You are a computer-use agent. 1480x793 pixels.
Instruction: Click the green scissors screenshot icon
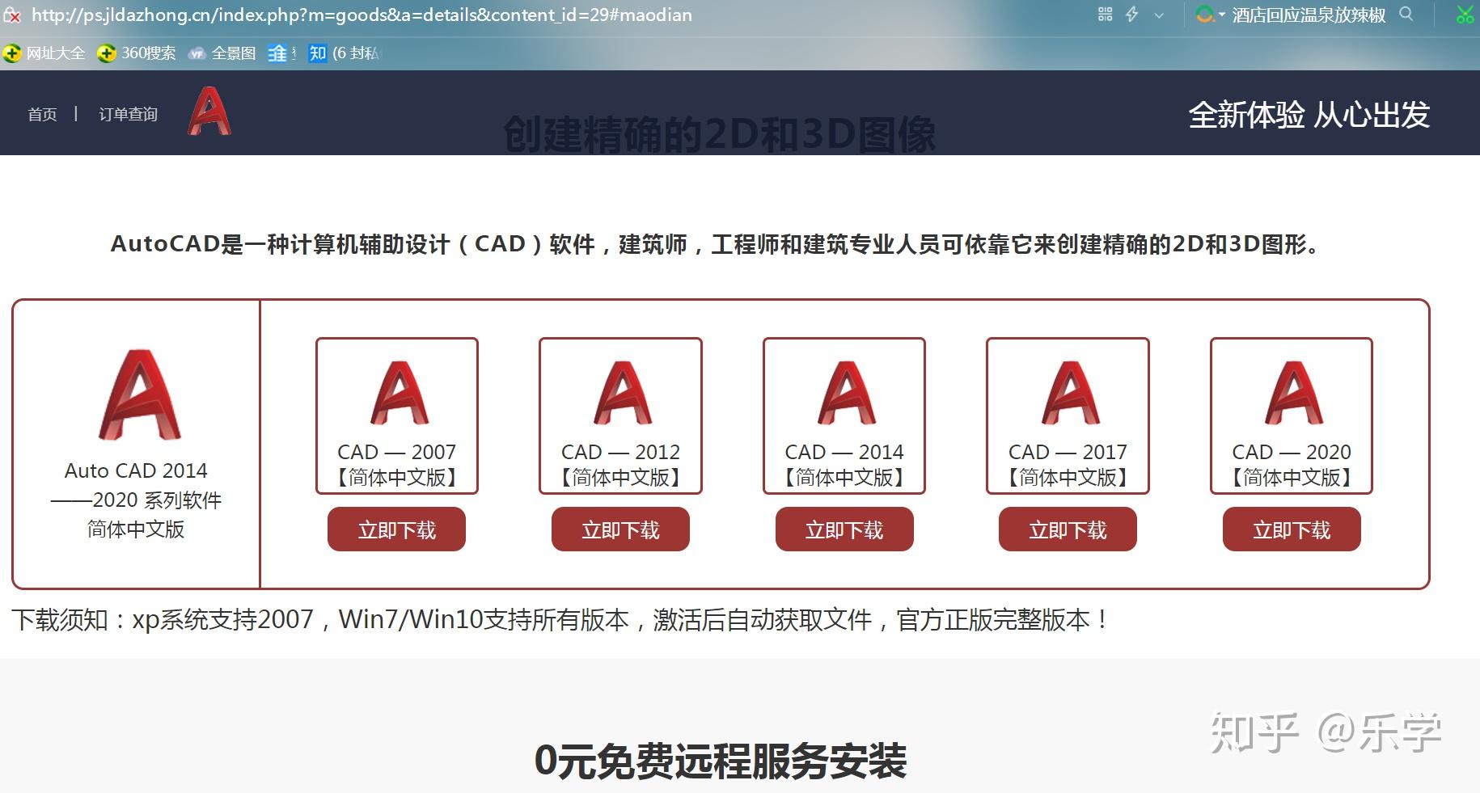(x=1465, y=15)
